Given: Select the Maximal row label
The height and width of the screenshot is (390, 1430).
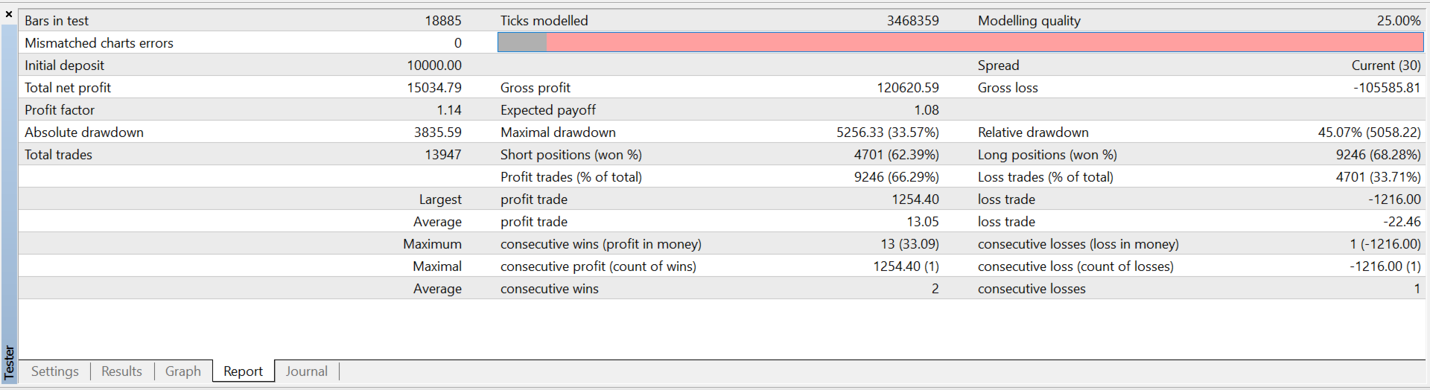Looking at the screenshot, I should tap(437, 266).
